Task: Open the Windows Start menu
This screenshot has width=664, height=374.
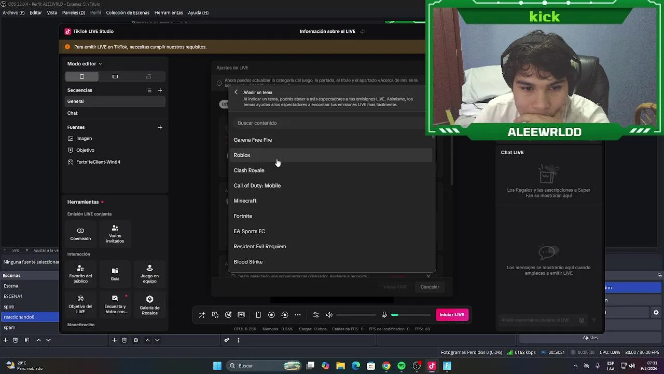Action: [x=217, y=366]
